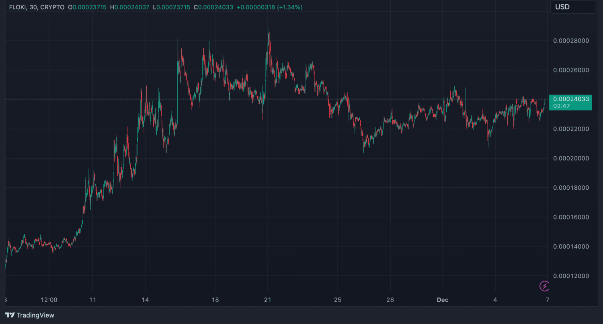Viewport: 603px width, 324px height.
Task: Click the 25 date on time axis
Action: coord(338,300)
